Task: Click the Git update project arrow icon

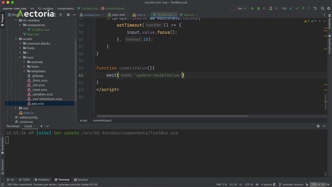Action: [x=291, y=8]
